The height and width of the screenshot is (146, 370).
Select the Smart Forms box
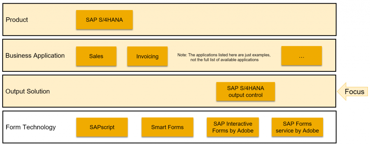[167, 127]
